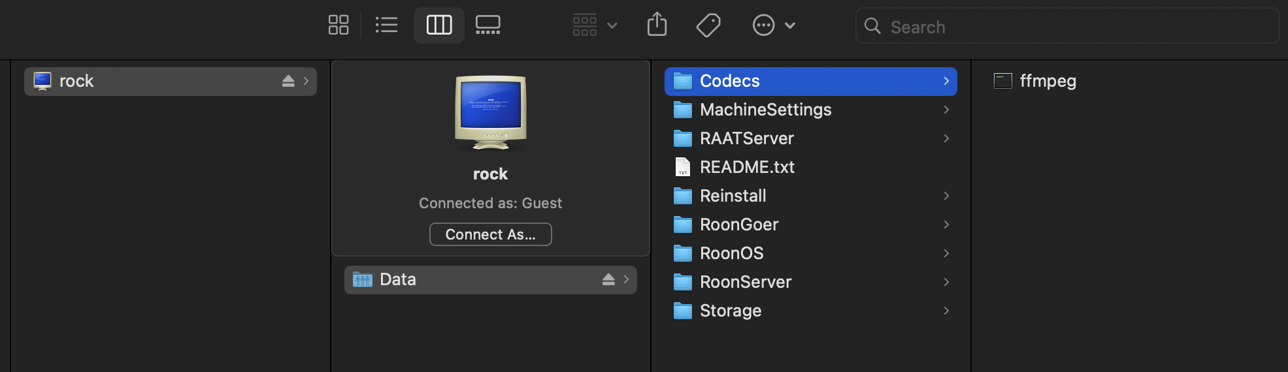
Task: Select column view mode
Action: tap(439, 25)
